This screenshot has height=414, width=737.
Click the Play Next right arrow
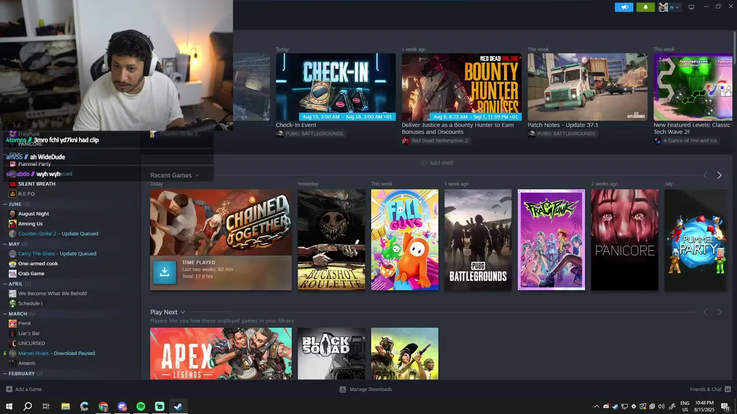coord(719,312)
